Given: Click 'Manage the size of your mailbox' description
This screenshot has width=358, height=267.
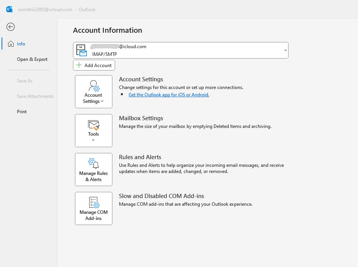Looking at the screenshot, I should pyautogui.click(x=195, y=126).
